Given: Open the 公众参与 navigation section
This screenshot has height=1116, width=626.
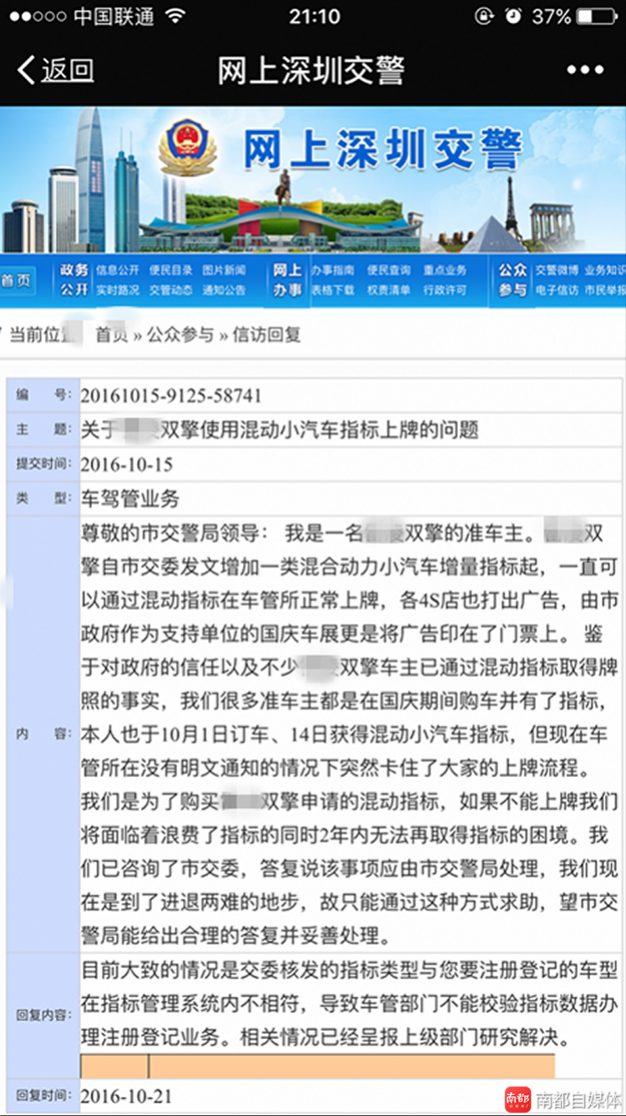Looking at the screenshot, I should tap(512, 280).
